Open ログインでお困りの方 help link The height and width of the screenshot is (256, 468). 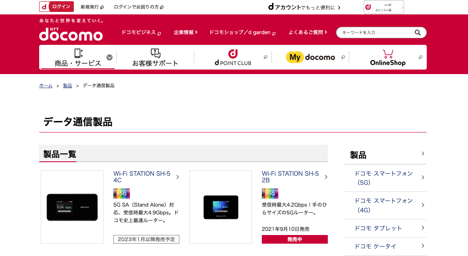coord(139,7)
